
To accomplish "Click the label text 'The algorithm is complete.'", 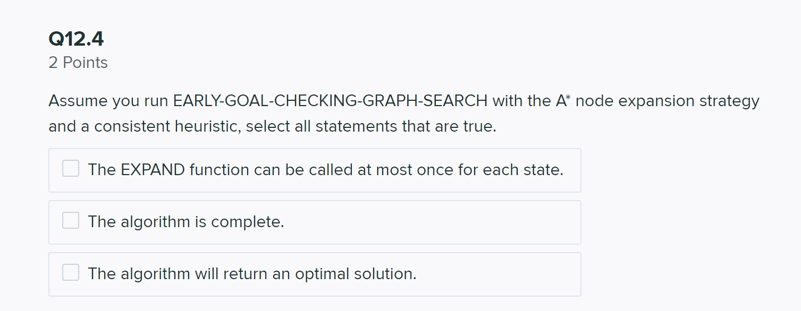I will pos(186,221).
